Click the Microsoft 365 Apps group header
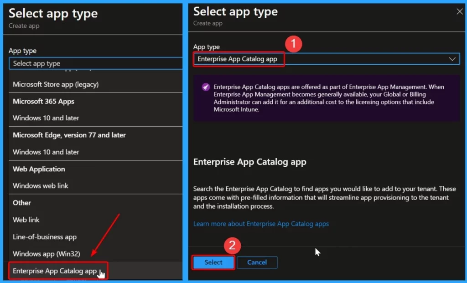This screenshot has width=467, height=283. 43,101
